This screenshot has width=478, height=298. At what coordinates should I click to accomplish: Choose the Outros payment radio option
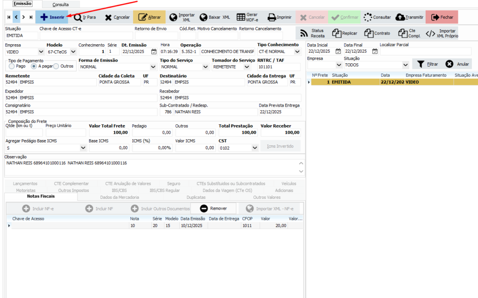[56, 66]
